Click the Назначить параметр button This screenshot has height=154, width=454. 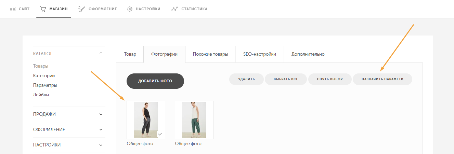[382, 79]
